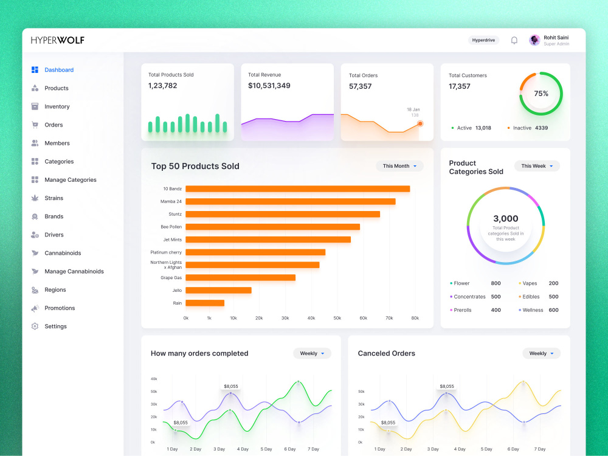This screenshot has width=608, height=456.
Task: Open the Total Products Sold card
Action: (188, 102)
